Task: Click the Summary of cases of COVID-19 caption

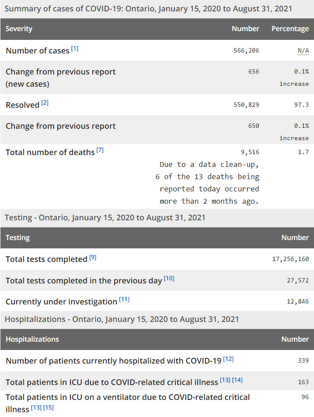Action: (x=148, y=9)
